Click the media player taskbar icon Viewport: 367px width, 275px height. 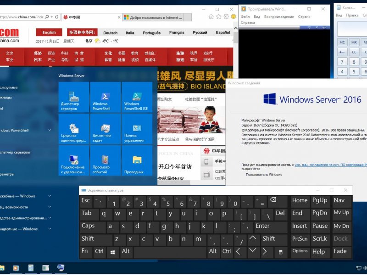click(x=16, y=268)
